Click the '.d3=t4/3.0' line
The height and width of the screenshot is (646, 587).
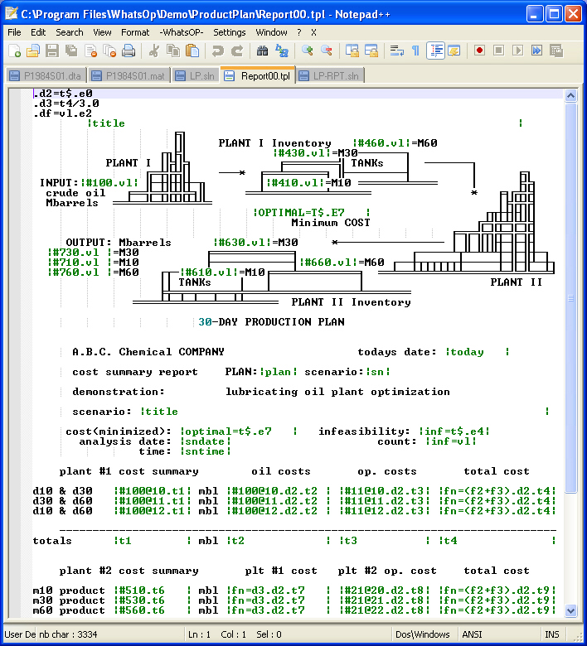[66, 104]
